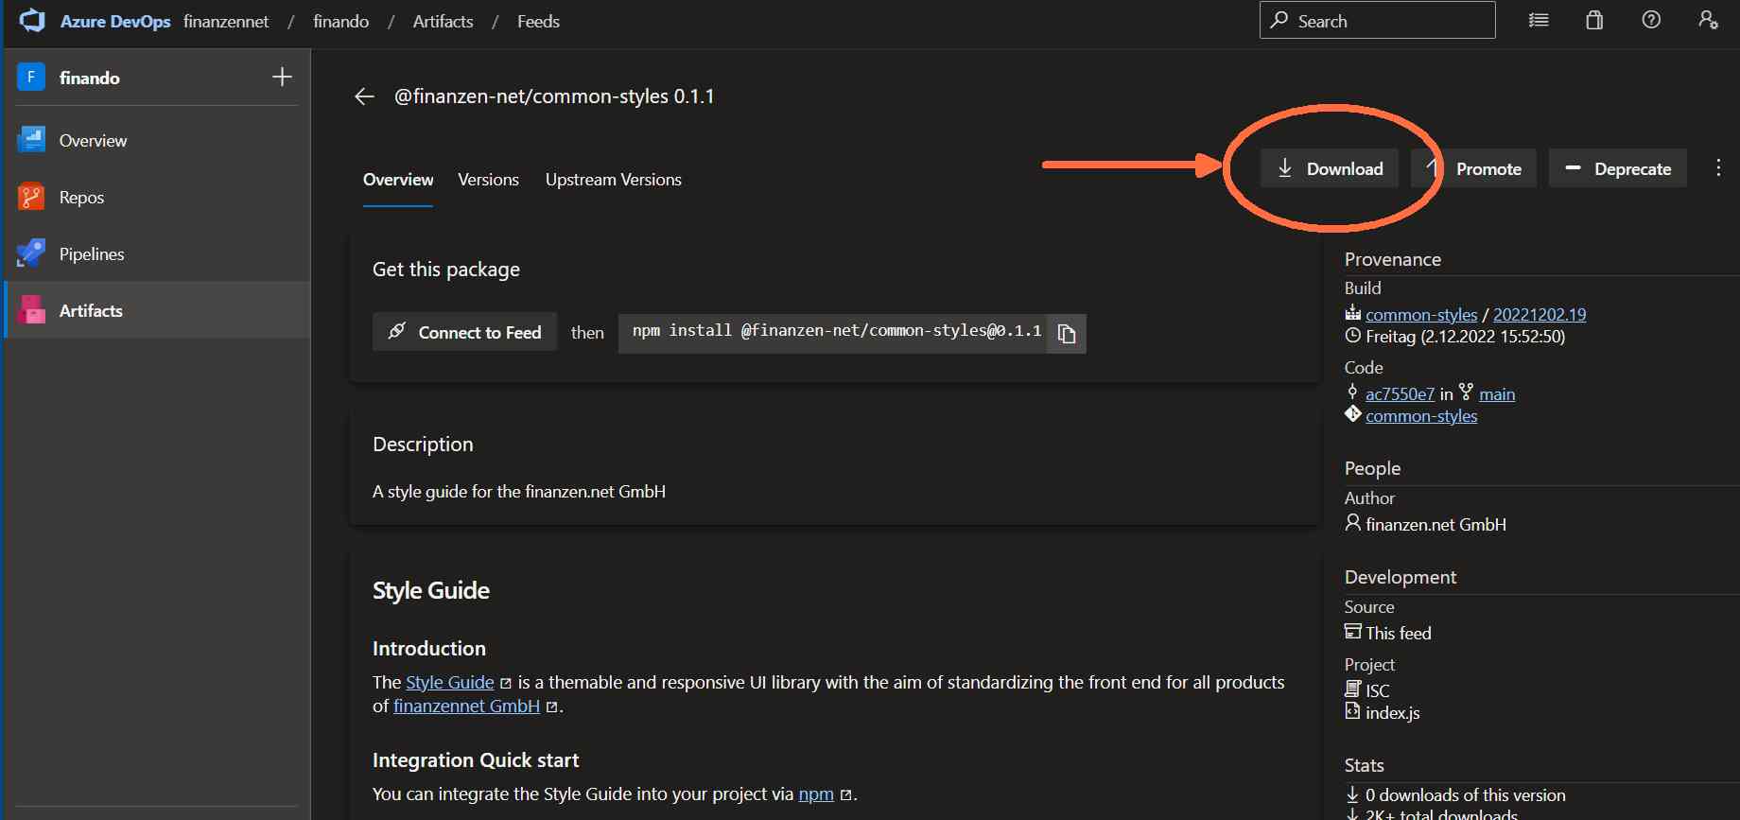This screenshot has height=820, width=1740.
Task: Click the Artifacts sidebar icon
Action: click(31, 310)
